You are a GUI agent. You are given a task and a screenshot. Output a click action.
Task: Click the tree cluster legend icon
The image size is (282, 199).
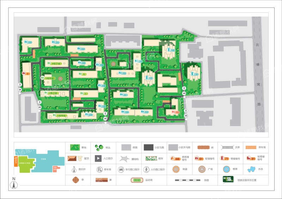[x=99, y=148]
